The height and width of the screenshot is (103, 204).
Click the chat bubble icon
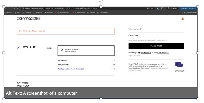(139, 53)
